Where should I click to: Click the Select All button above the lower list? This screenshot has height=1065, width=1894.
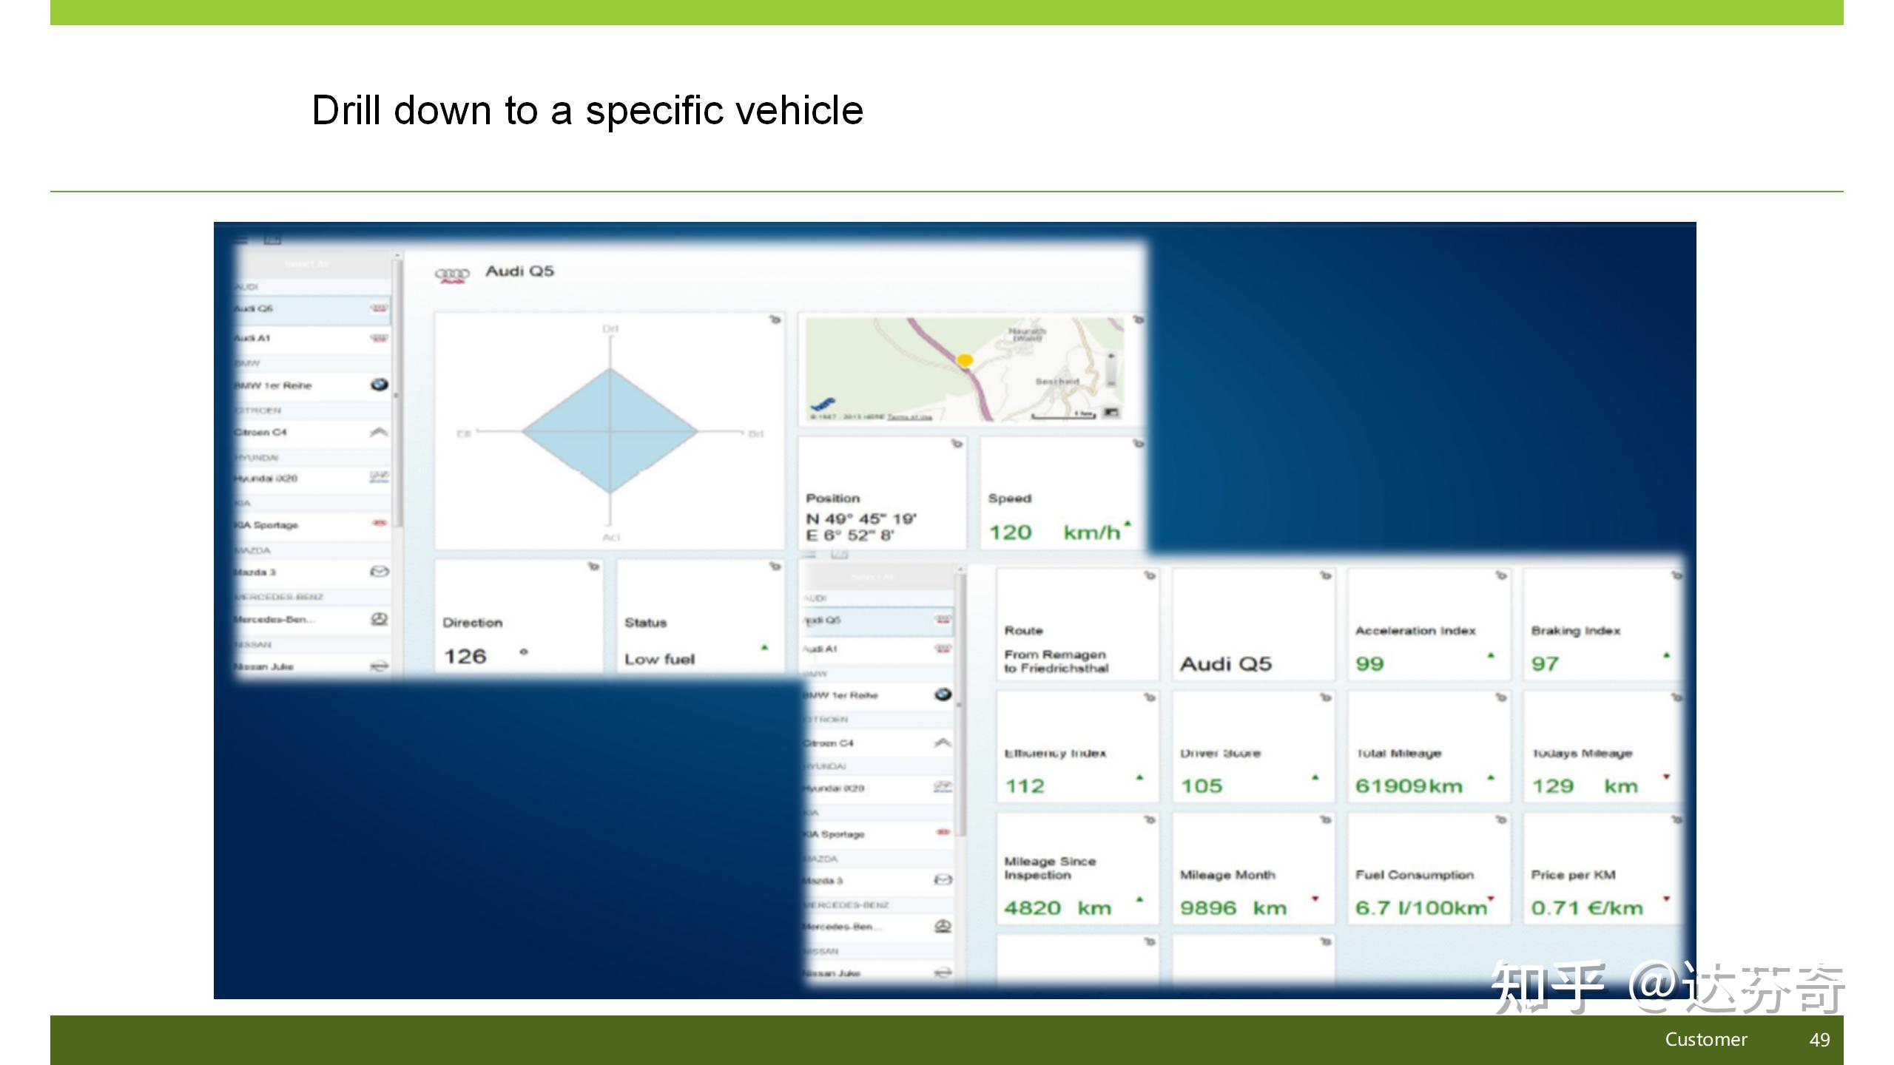[878, 577]
